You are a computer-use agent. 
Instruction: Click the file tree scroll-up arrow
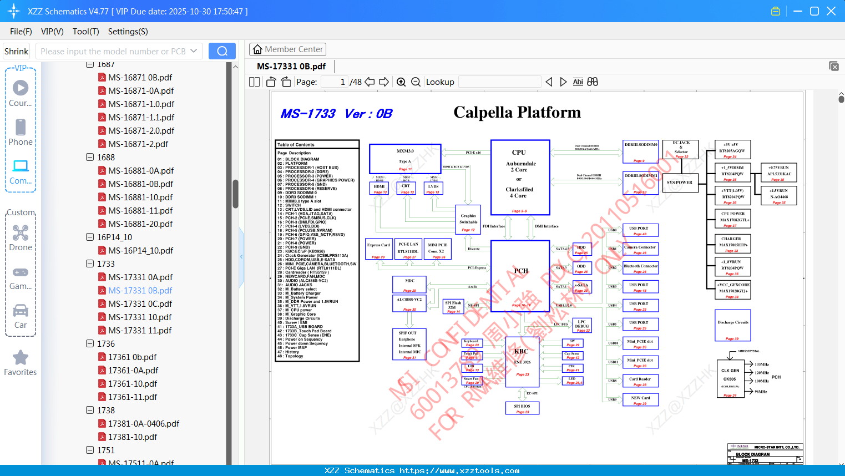pos(235,67)
